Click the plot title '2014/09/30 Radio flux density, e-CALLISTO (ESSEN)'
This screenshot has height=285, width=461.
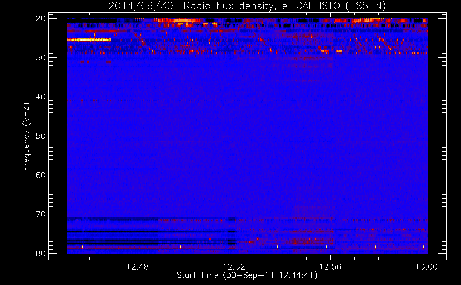coord(247,6)
